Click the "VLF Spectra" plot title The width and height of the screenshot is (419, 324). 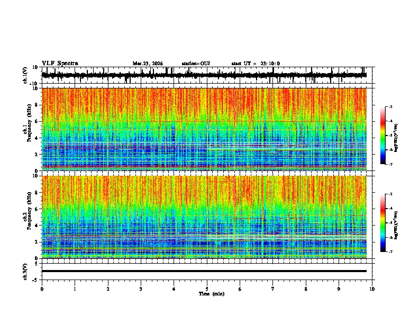point(60,64)
